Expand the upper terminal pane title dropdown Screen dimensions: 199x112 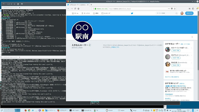coord(20,7)
